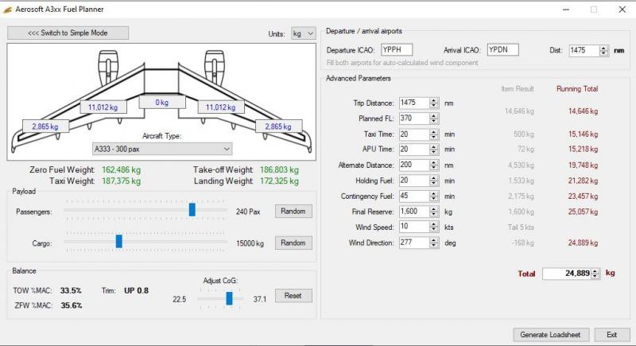Click the Trip Distance spinner arrows

tap(434, 103)
